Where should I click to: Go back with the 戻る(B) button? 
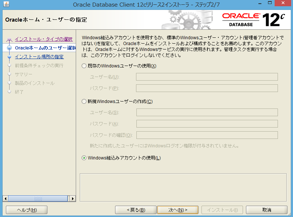click(136, 210)
